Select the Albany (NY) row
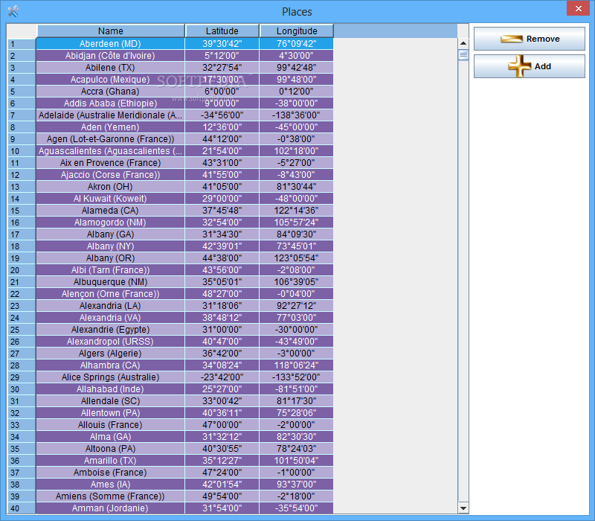The height and width of the screenshot is (521, 595). (x=110, y=246)
